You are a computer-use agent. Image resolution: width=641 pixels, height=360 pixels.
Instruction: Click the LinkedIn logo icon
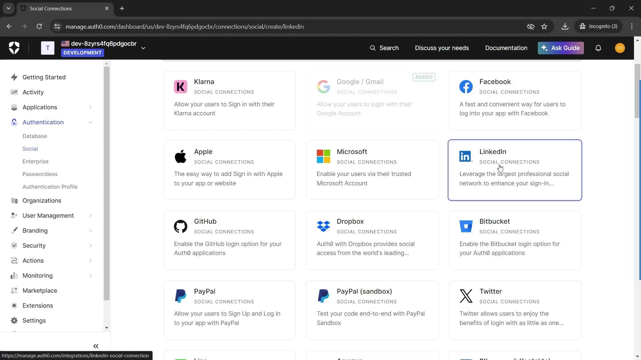465,156
